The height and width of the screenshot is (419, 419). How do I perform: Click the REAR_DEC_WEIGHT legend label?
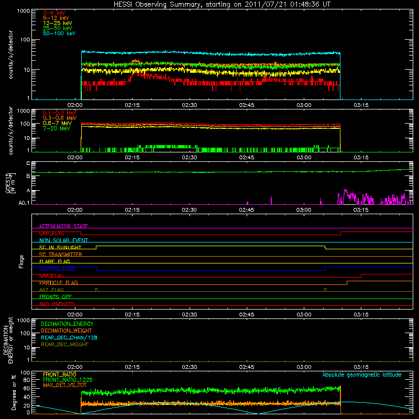tap(64, 345)
